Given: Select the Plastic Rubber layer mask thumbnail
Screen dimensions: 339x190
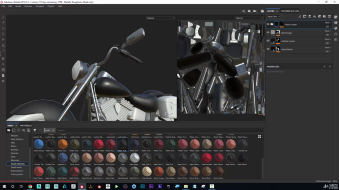Looking at the screenshot, I should pyautogui.click(x=281, y=24).
